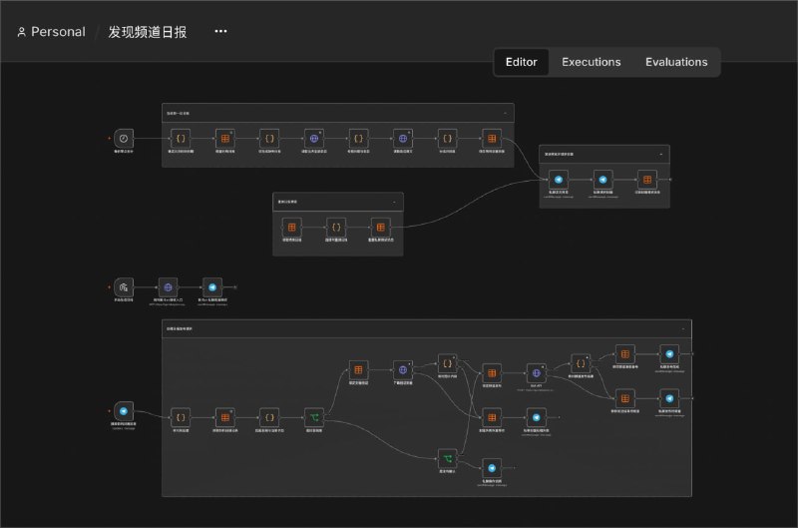Select the Telegram trigger node left of the bottom group
The image size is (798, 528).
pos(124,411)
